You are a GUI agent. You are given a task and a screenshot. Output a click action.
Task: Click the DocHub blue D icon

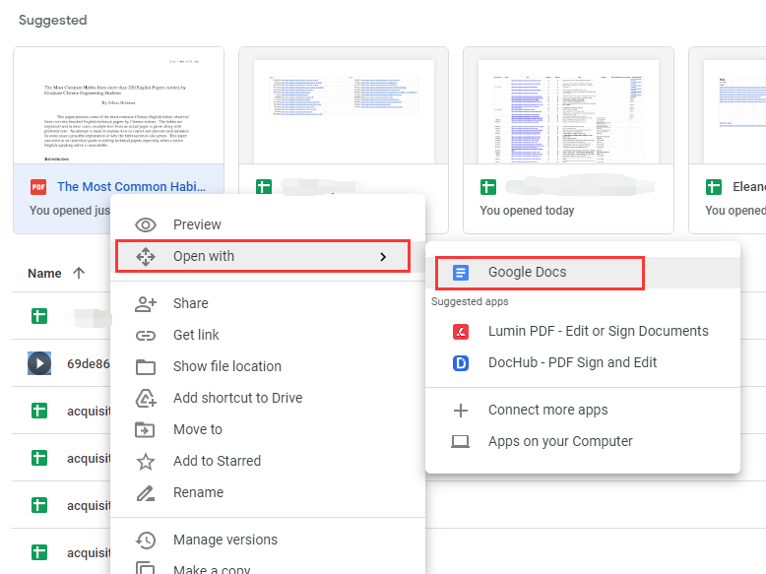click(460, 363)
